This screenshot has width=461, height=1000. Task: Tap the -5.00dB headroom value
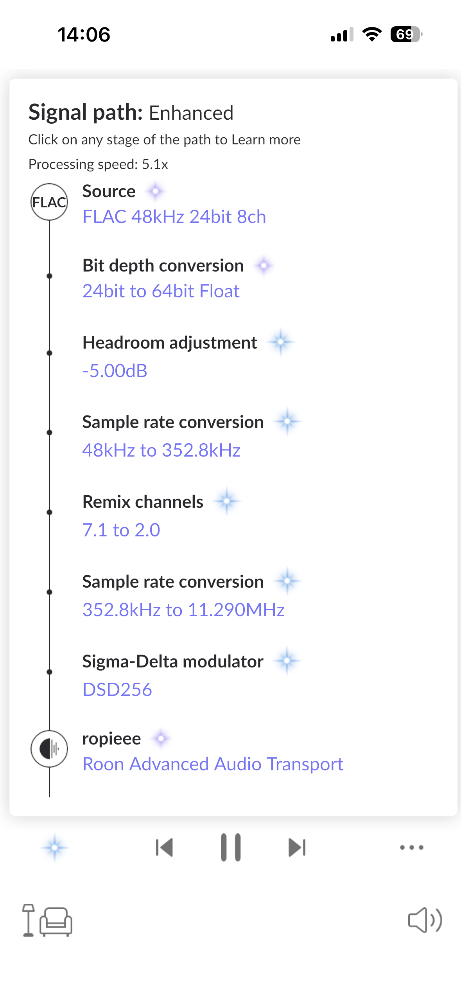tap(115, 371)
